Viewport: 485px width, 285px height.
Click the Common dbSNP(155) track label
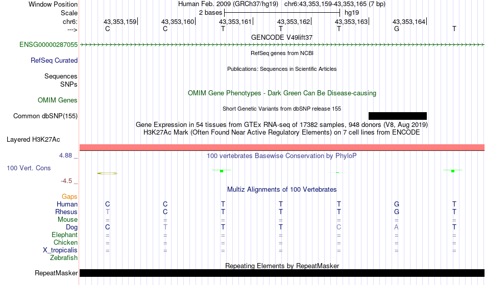45,116
